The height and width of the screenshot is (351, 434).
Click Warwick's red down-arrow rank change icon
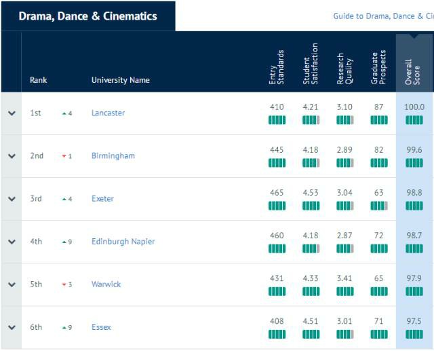[x=64, y=284]
